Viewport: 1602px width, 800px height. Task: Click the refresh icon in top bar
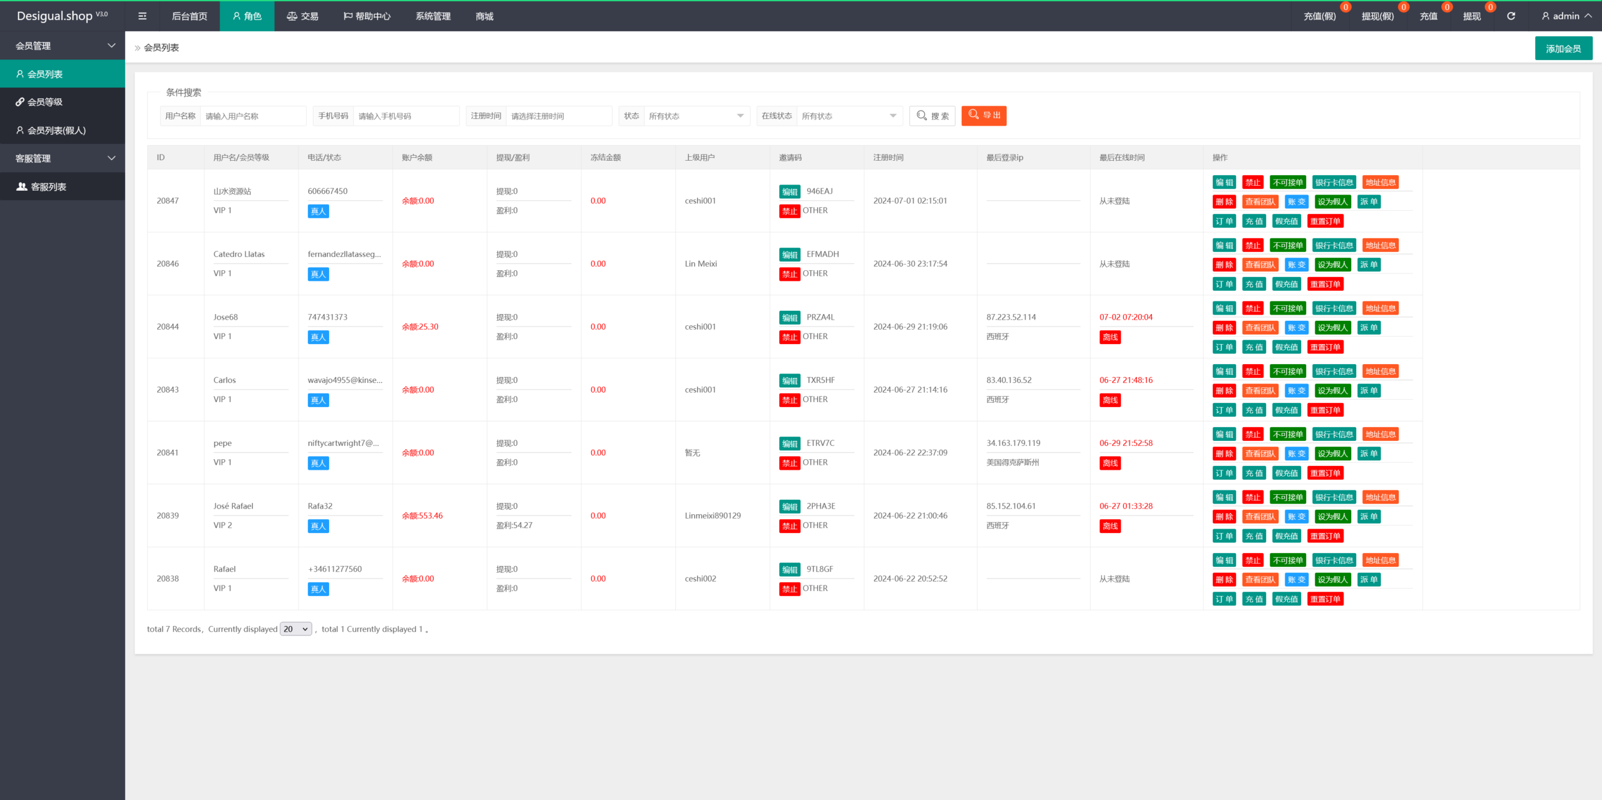tap(1511, 16)
